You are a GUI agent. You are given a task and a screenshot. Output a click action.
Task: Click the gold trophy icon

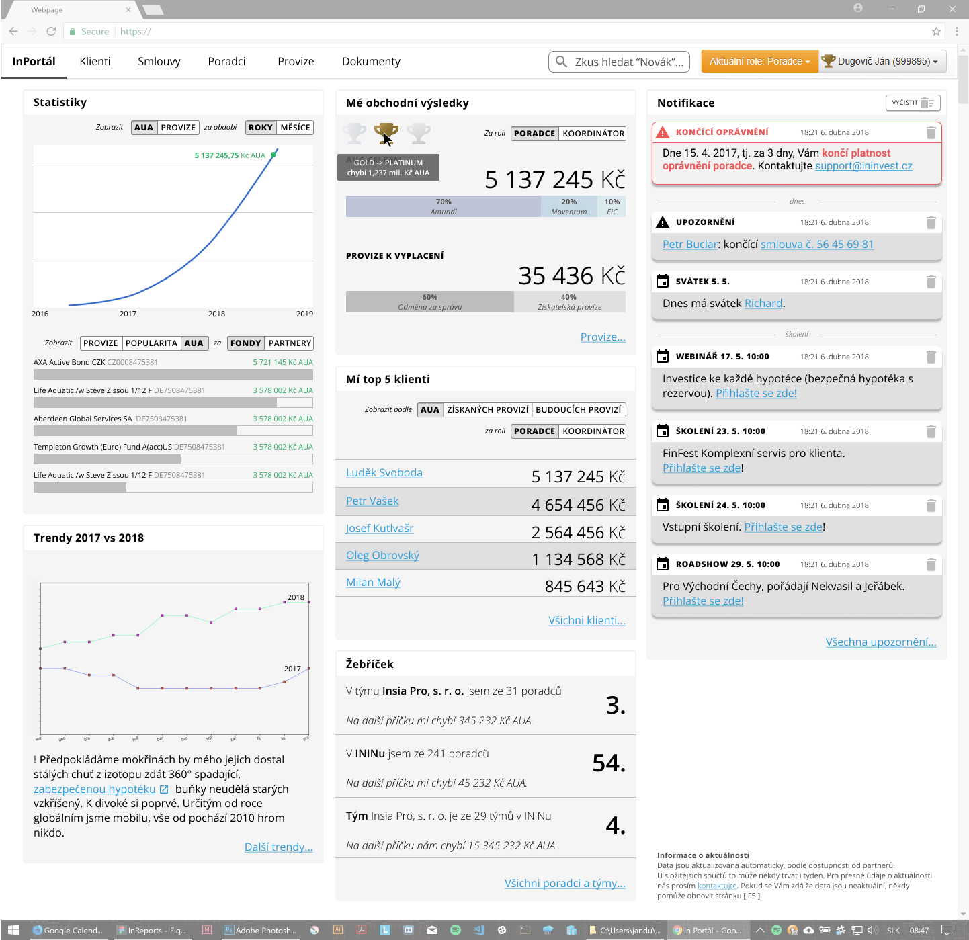(x=386, y=134)
